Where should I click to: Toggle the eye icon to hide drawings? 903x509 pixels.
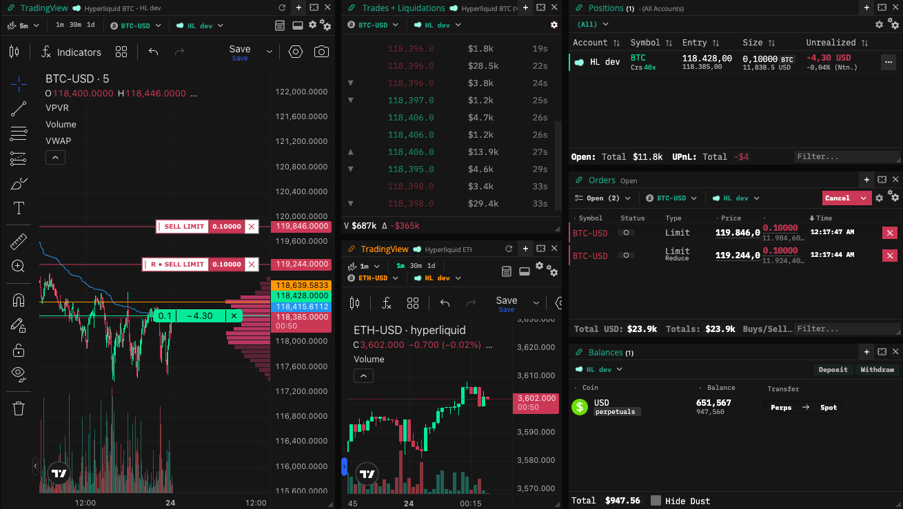click(19, 373)
